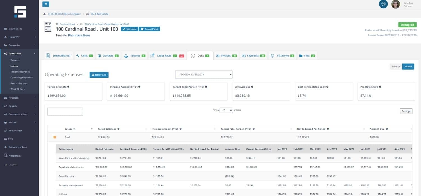421x196 pixels.
Task: Click the Edit Lease button
Action: click(x=130, y=29)
